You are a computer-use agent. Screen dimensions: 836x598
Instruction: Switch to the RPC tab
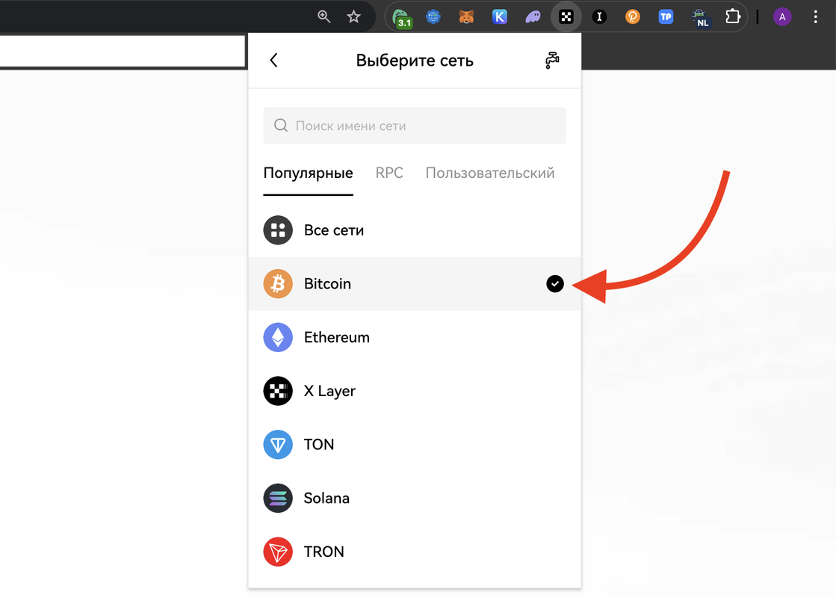tap(389, 173)
